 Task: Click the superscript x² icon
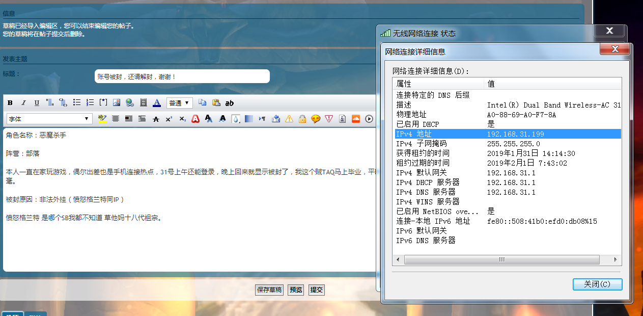[x=169, y=119]
